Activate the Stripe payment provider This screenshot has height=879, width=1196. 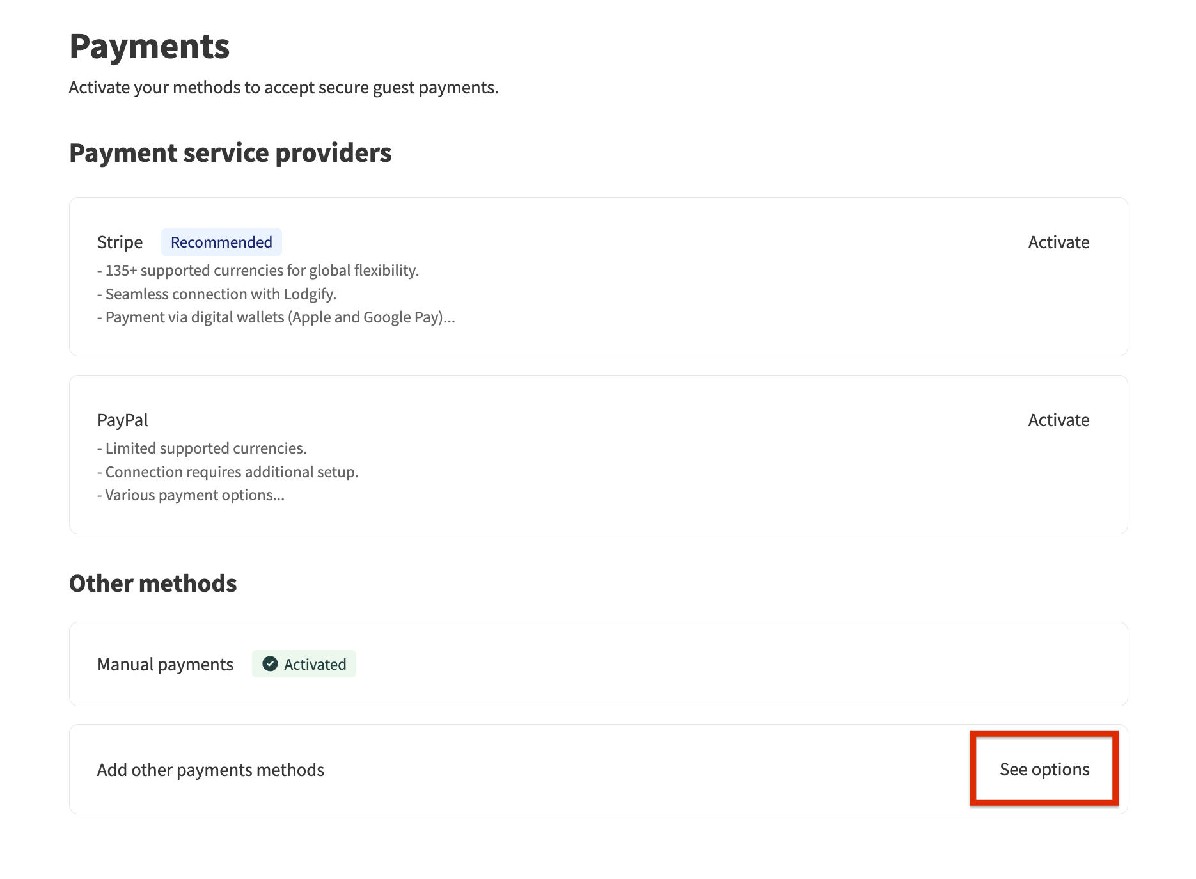click(1058, 242)
